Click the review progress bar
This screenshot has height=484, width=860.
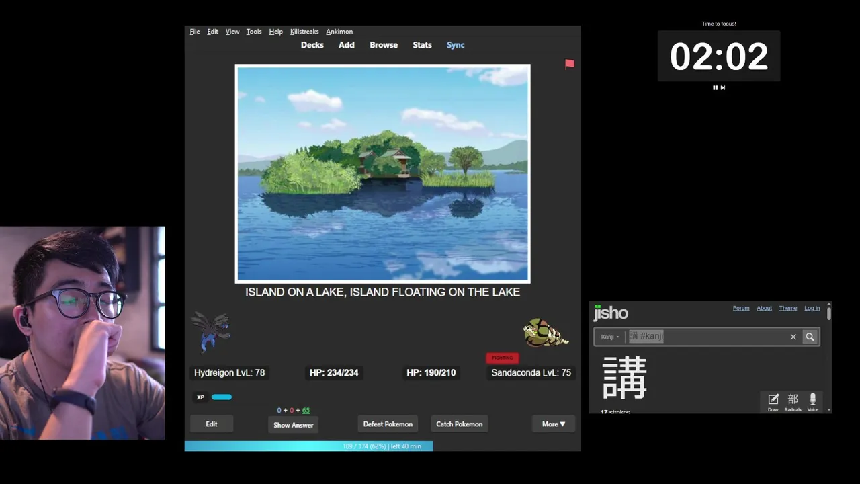point(382,446)
